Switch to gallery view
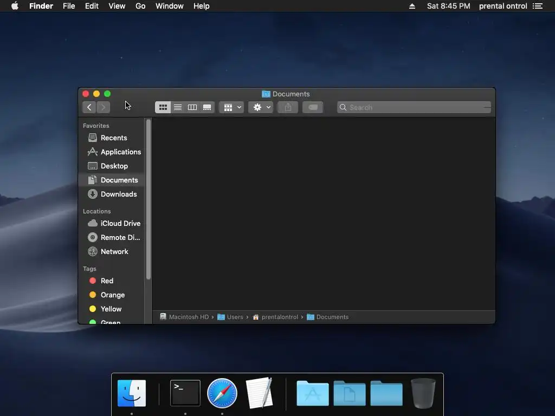This screenshot has height=416, width=555. [x=207, y=107]
